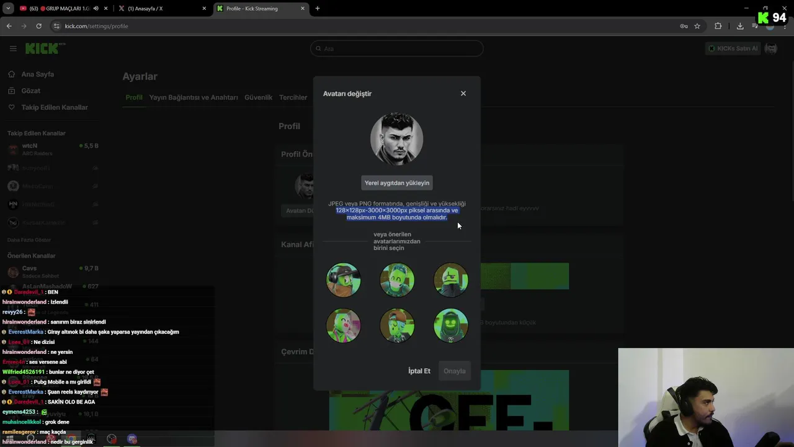Open user avatar menu in header
The image size is (794, 447).
tap(771, 48)
